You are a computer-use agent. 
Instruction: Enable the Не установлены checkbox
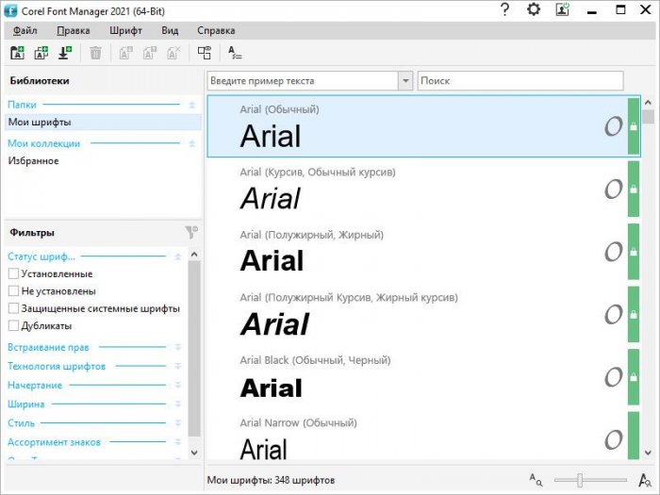pos(13,290)
